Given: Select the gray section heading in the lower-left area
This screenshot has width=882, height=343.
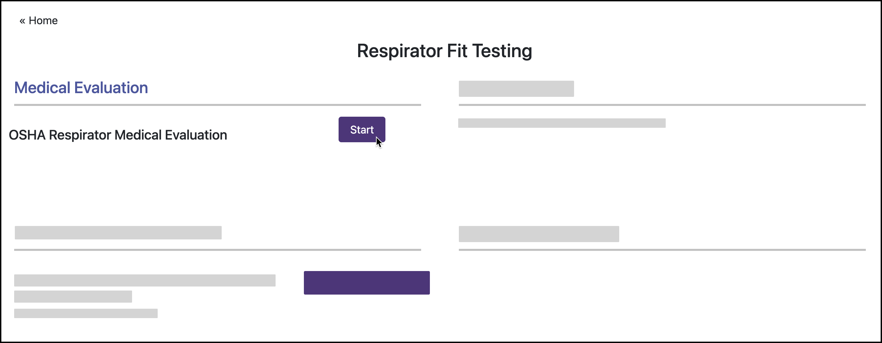Looking at the screenshot, I should pyautogui.click(x=118, y=233).
